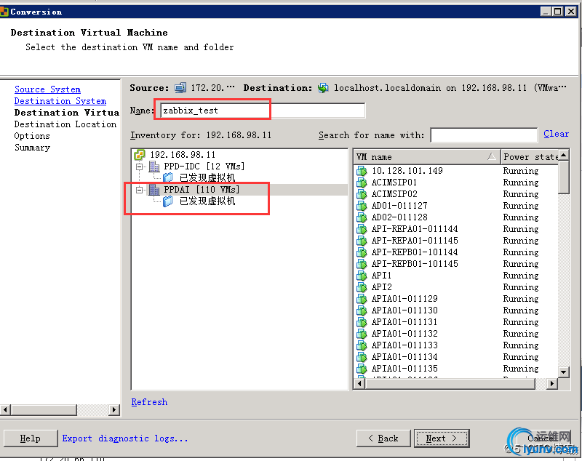Click the vCenter icon beside 192.168.98.11
Viewport: 582px width, 461px height.
coord(140,155)
